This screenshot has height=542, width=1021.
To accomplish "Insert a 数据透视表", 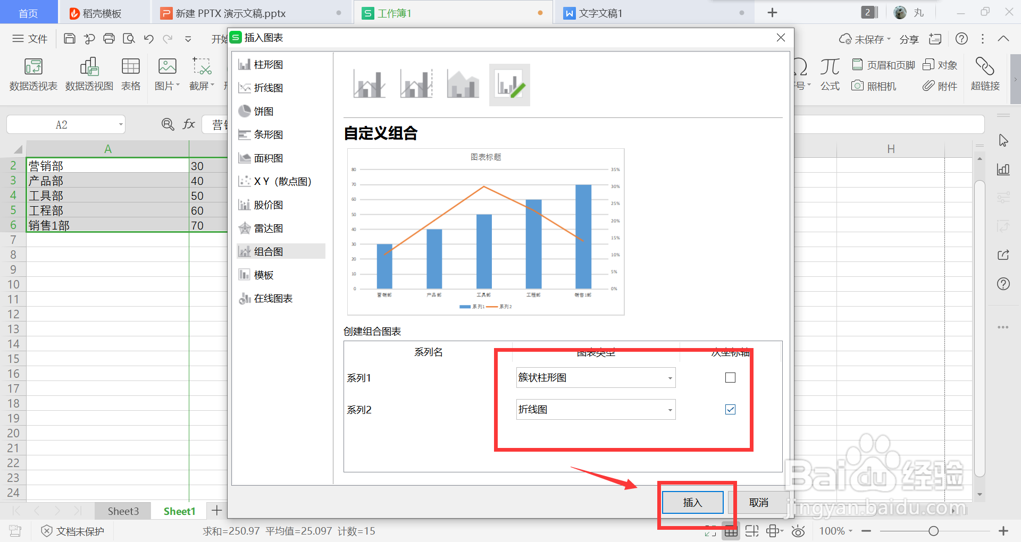I will click(x=33, y=74).
